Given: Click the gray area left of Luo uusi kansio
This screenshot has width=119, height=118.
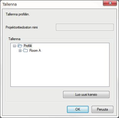Looking at the screenshot, I should click(35, 95).
